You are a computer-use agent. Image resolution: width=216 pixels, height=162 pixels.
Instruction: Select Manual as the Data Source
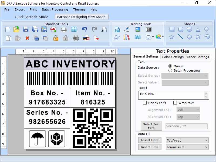171,66
